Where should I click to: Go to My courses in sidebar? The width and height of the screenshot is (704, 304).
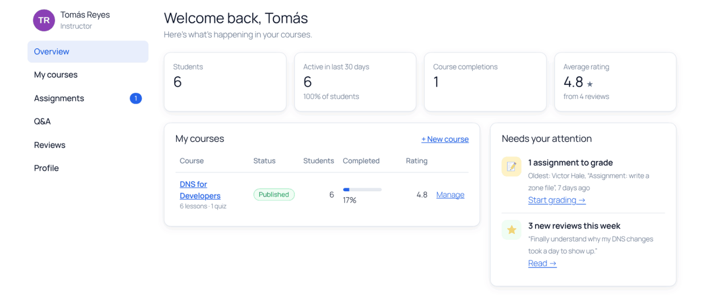tap(88, 75)
